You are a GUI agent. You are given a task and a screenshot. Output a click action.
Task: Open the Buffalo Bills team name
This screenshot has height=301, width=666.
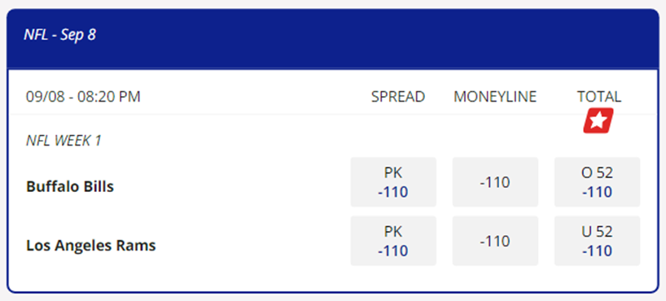pyautogui.click(x=70, y=186)
